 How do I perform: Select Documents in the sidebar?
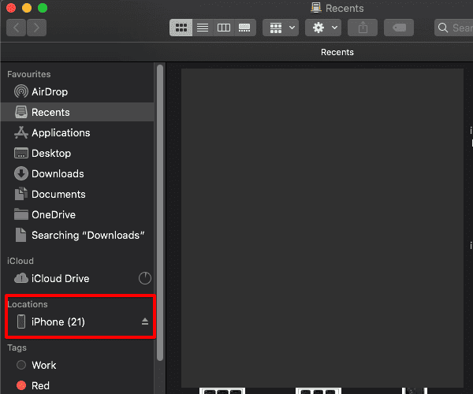pyautogui.click(x=58, y=195)
